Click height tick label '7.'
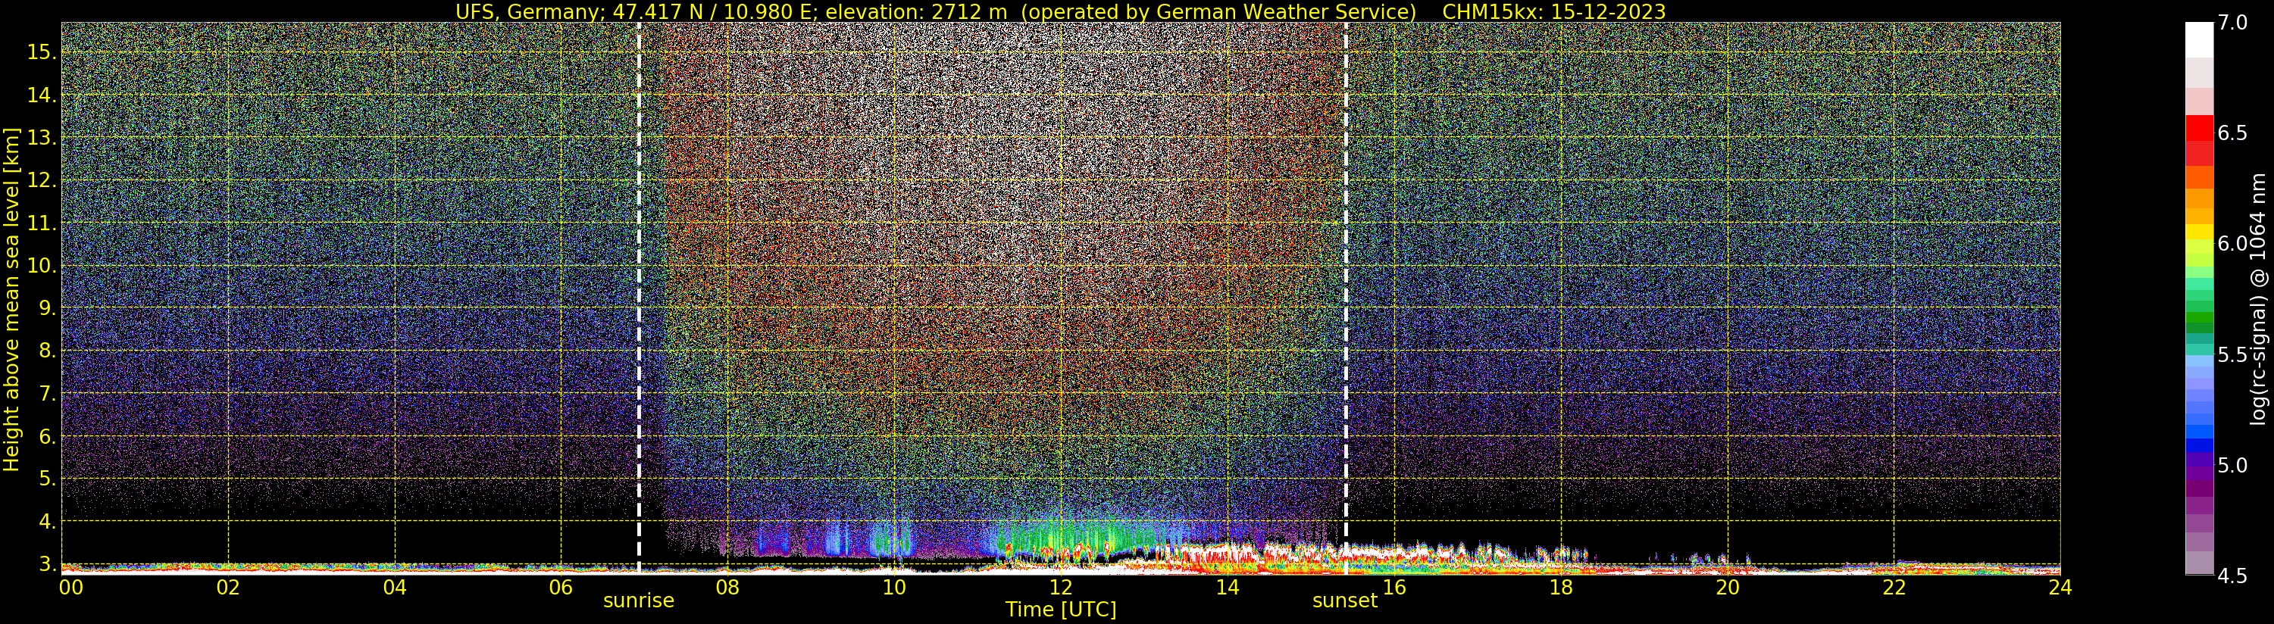This screenshot has width=2274, height=624. click(x=47, y=394)
